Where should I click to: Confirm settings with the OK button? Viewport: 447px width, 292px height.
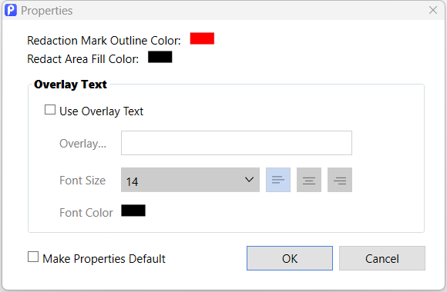click(x=290, y=258)
